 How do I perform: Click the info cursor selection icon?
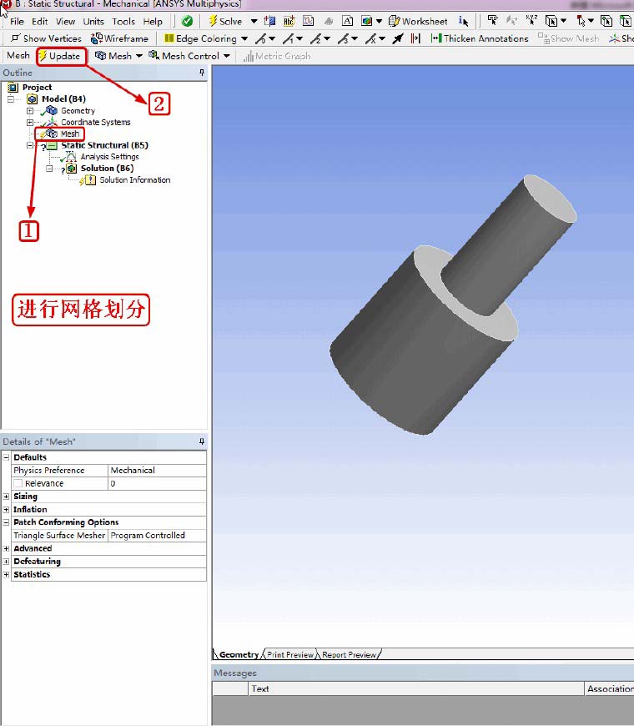(x=463, y=22)
